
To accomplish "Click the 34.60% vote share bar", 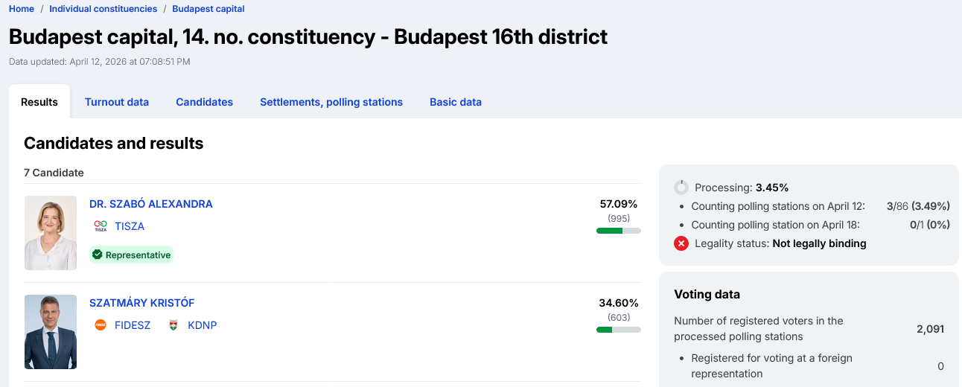I will click(x=619, y=330).
